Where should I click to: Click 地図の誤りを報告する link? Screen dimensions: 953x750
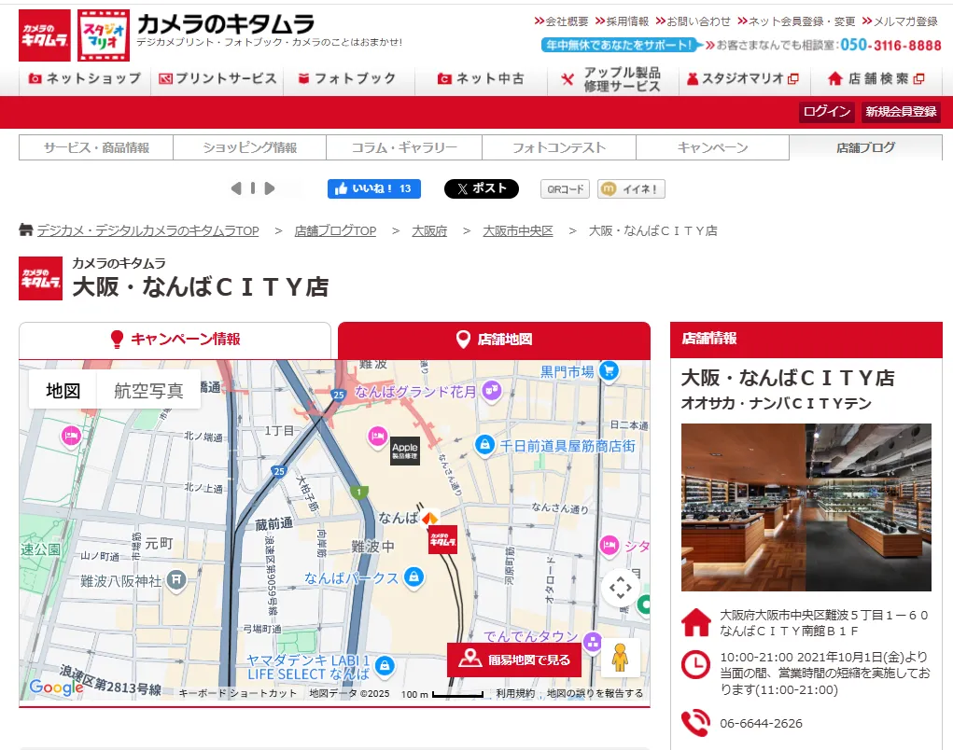coord(595,693)
